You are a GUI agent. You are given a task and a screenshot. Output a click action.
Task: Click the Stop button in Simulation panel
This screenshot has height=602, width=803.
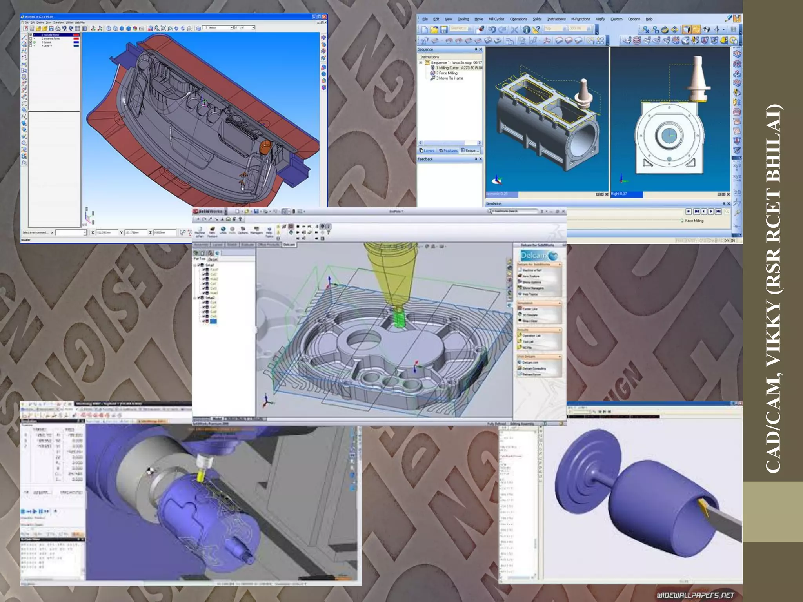[689, 212]
